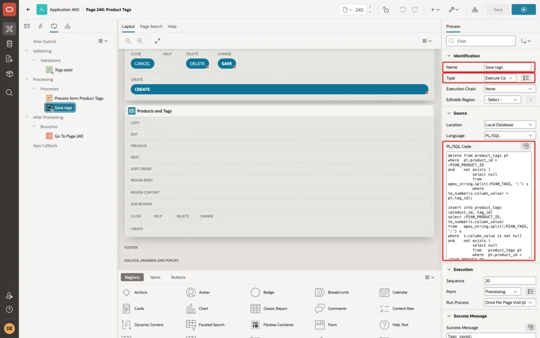Open the Help tab
540x338 pixels.
[172, 26]
